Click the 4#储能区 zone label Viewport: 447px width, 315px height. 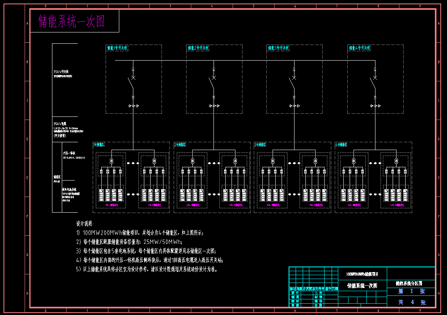pos(341,145)
